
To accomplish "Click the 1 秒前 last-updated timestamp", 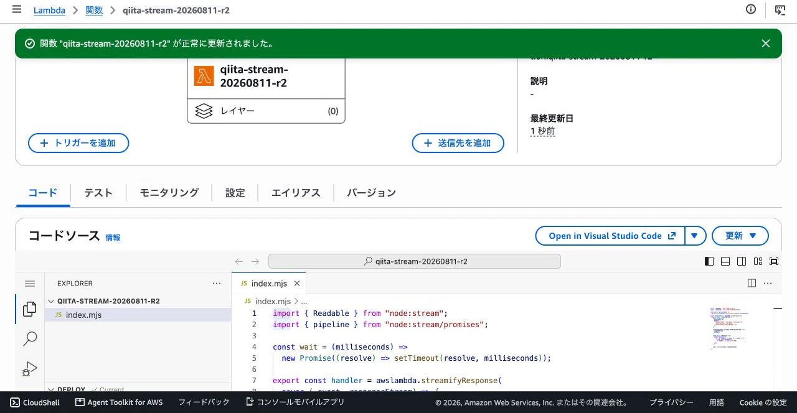I will point(542,131).
